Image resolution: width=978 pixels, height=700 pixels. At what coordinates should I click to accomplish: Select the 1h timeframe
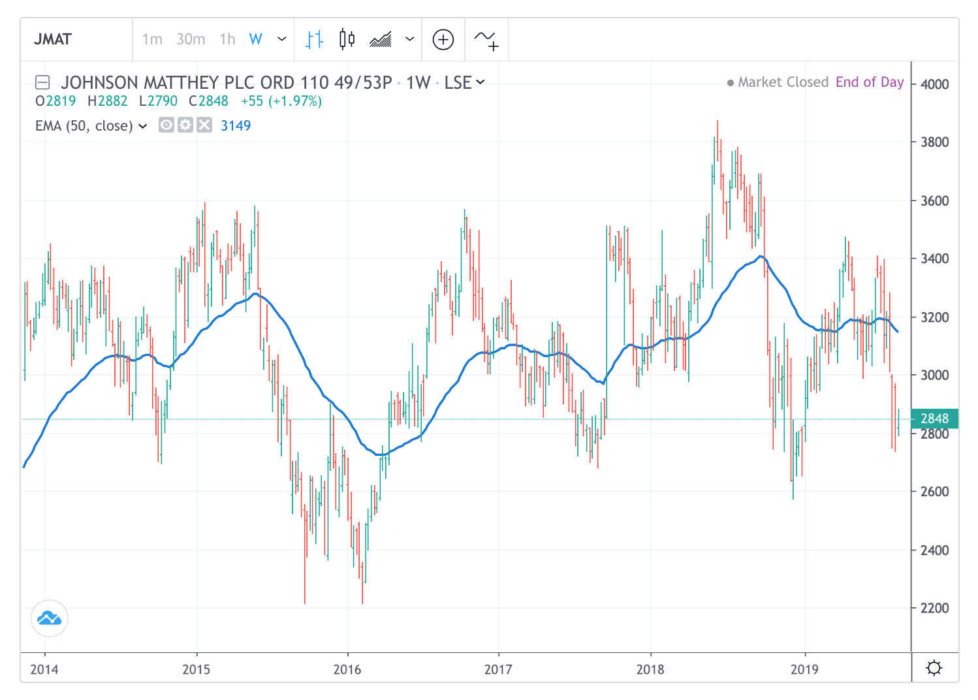click(227, 39)
